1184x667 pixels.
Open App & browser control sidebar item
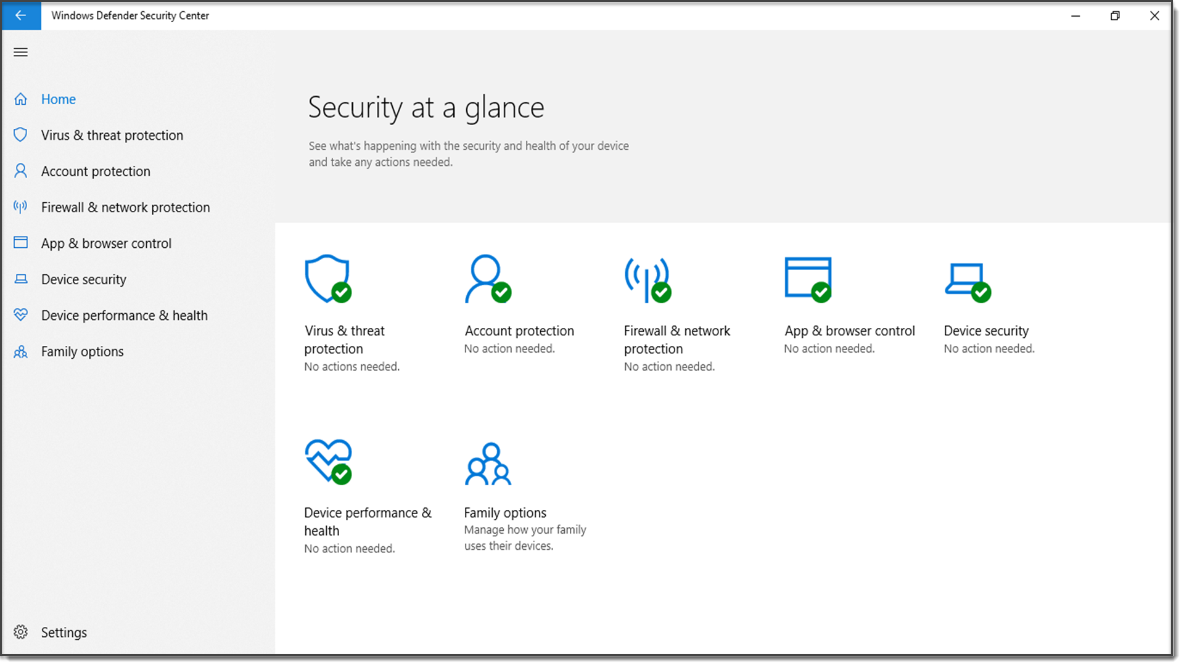(x=106, y=243)
